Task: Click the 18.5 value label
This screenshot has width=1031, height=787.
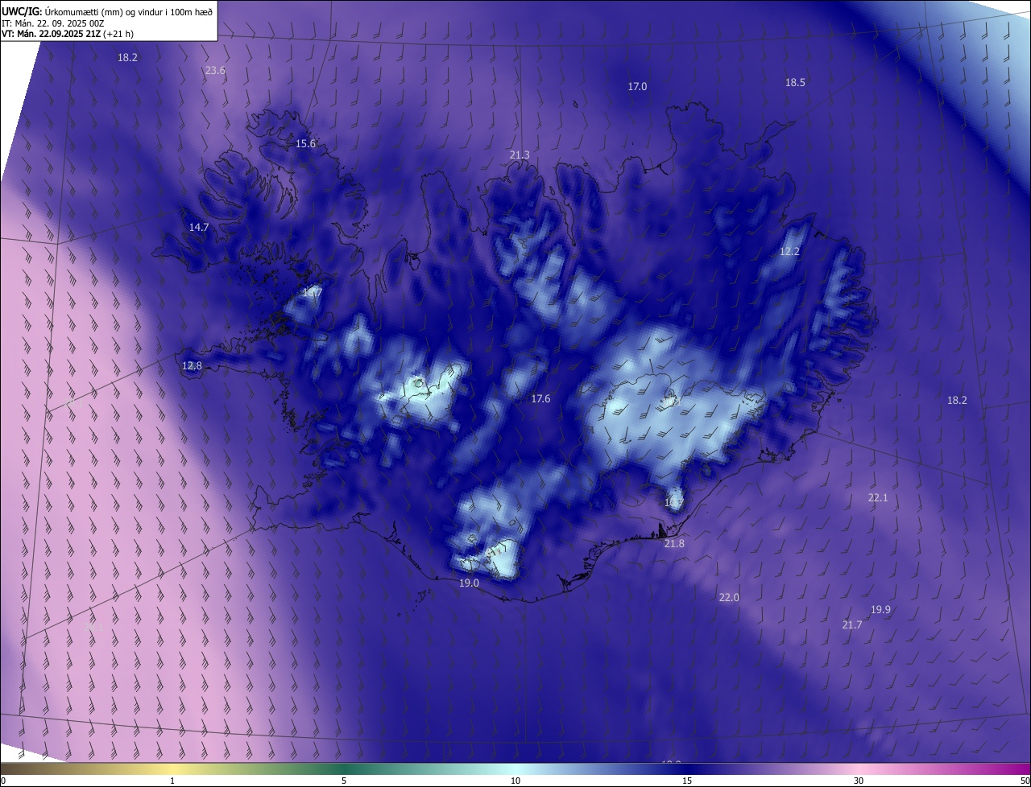Action: [x=795, y=83]
